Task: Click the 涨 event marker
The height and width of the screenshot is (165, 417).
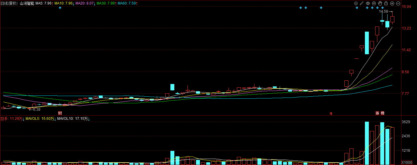Action: pyautogui.click(x=377, y=113)
